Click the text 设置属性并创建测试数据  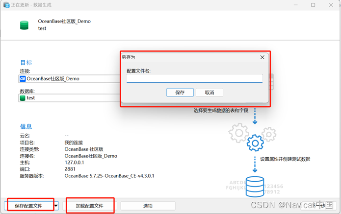tap(285, 159)
